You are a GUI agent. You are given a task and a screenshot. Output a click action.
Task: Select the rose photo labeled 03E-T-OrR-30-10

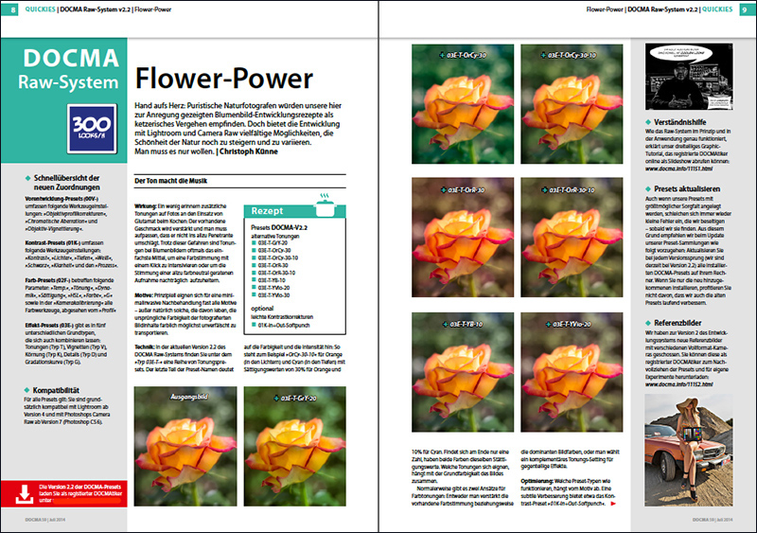pos(572,238)
